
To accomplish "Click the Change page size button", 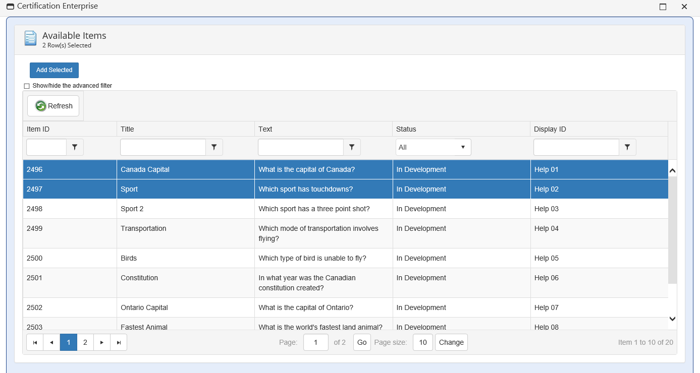I will [451, 342].
